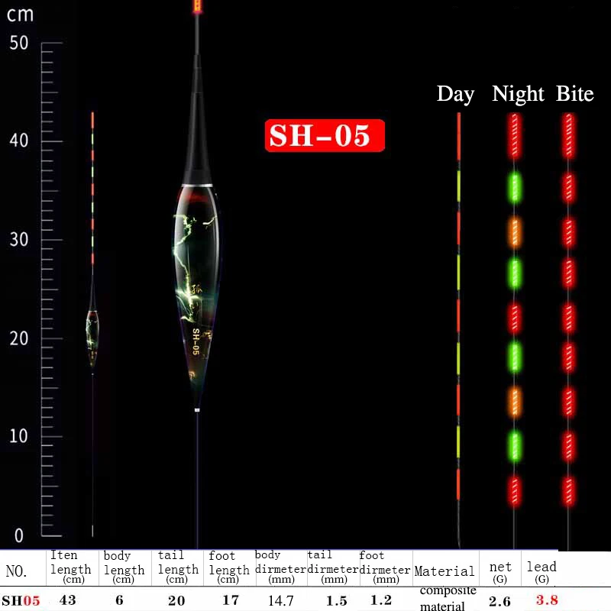This screenshot has width=611, height=611.
Task: Click the "tail length (cm)" column header
Action: [x=178, y=567]
